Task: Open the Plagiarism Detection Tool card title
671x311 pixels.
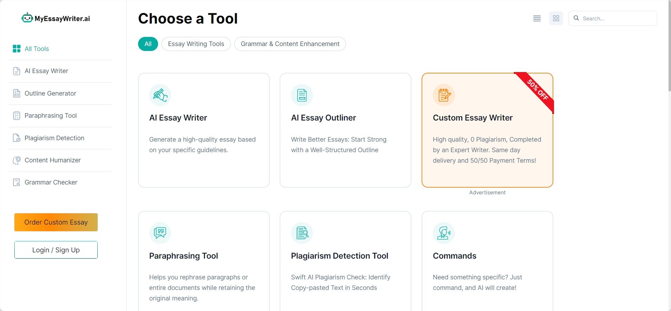Action: pyautogui.click(x=340, y=256)
